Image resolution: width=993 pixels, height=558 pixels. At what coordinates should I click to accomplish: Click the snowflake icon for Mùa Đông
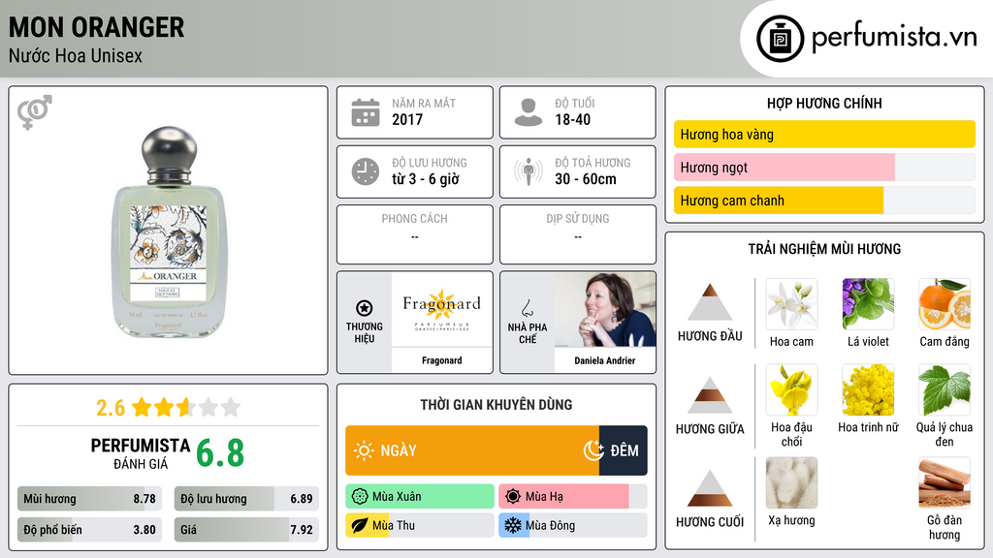tap(513, 525)
